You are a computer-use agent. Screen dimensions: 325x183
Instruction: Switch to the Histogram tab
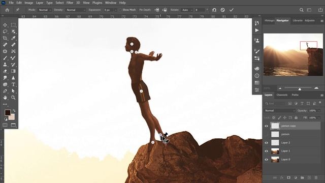pos(270,20)
